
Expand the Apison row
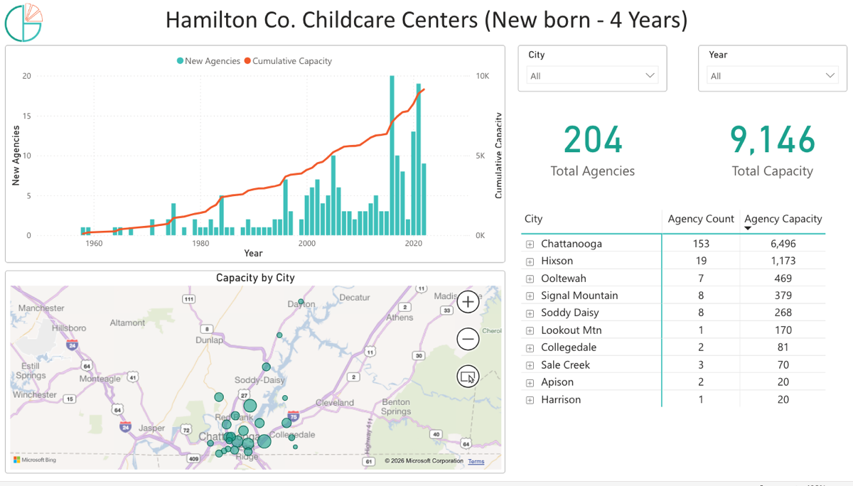click(x=530, y=383)
